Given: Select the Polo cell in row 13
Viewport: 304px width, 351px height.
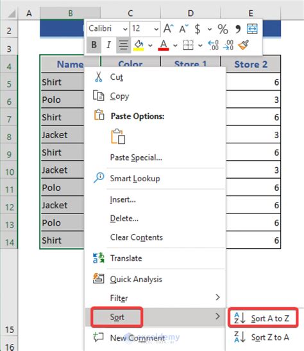Looking at the screenshot, I should click(x=63, y=222).
